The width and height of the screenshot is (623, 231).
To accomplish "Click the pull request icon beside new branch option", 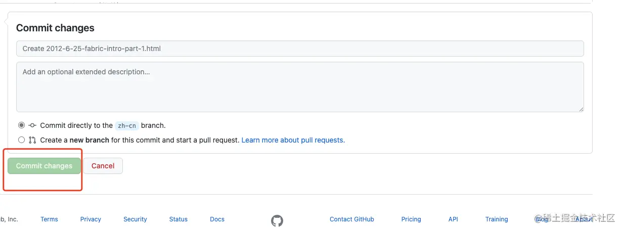I will click(x=32, y=140).
